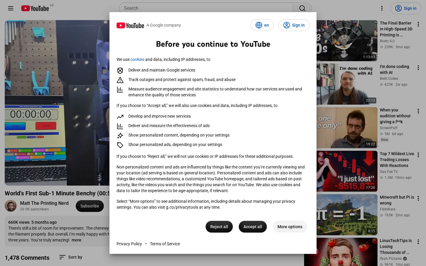Open the language selector labeled en

(x=262, y=25)
